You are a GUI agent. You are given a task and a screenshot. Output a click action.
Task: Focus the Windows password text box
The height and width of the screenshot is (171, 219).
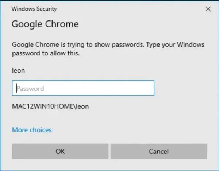coord(83,88)
